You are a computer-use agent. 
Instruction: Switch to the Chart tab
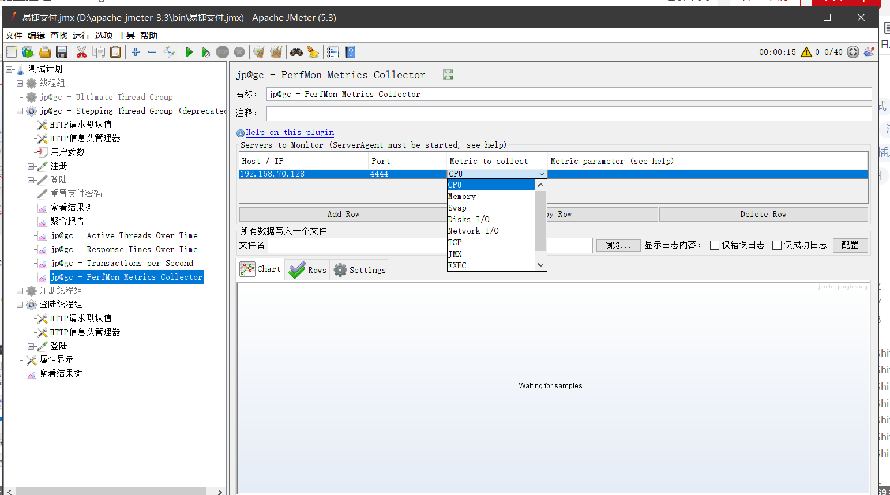coord(261,269)
